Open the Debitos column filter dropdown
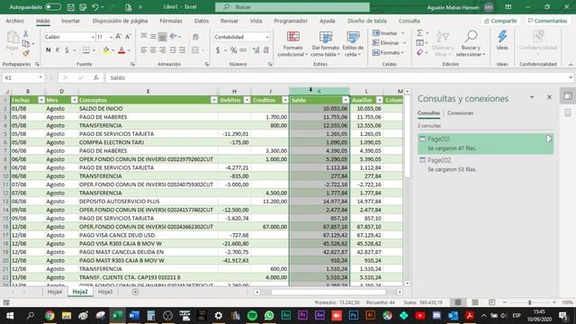The height and width of the screenshot is (324, 576). [x=247, y=100]
